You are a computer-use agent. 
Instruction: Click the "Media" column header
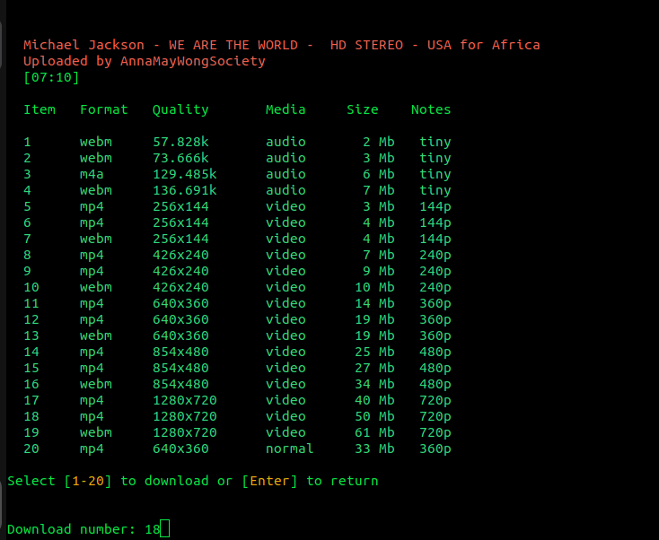coord(286,109)
